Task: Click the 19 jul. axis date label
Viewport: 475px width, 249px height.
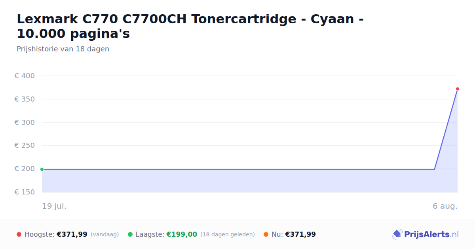Action: tap(54, 206)
